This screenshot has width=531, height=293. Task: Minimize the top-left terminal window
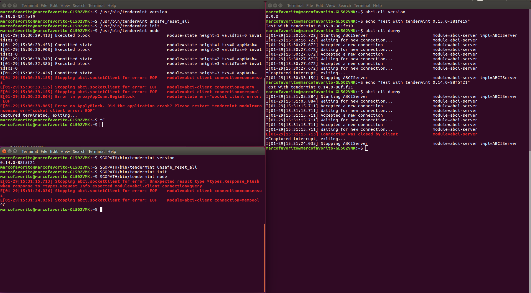click(x=9, y=5)
